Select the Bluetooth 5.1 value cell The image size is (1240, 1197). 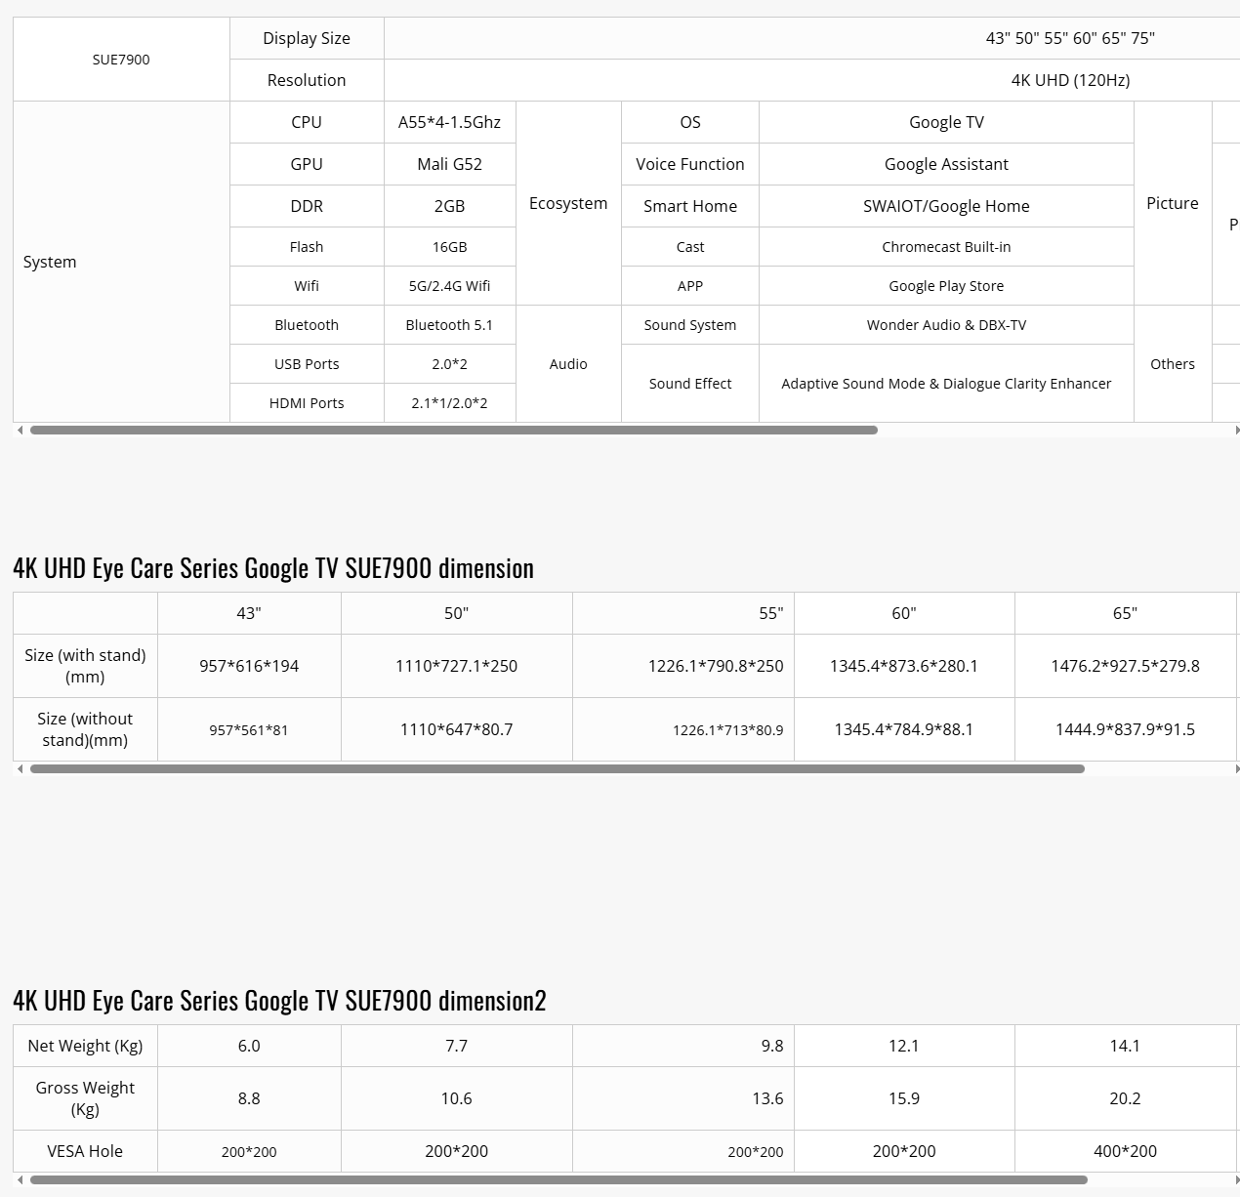pos(449,325)
